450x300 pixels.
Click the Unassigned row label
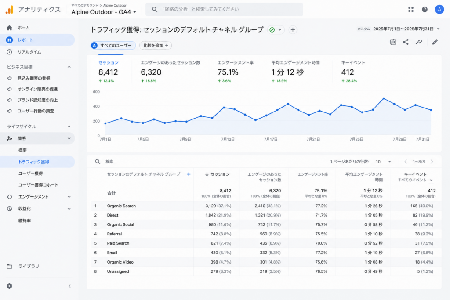click(x=118, y=271)
